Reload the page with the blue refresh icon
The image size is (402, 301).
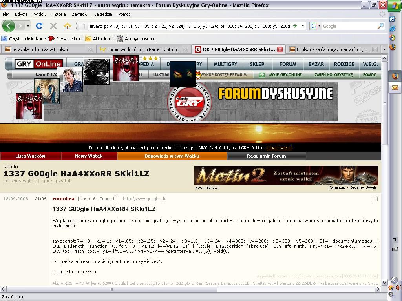pyautogui.click(x=39, y=26)
